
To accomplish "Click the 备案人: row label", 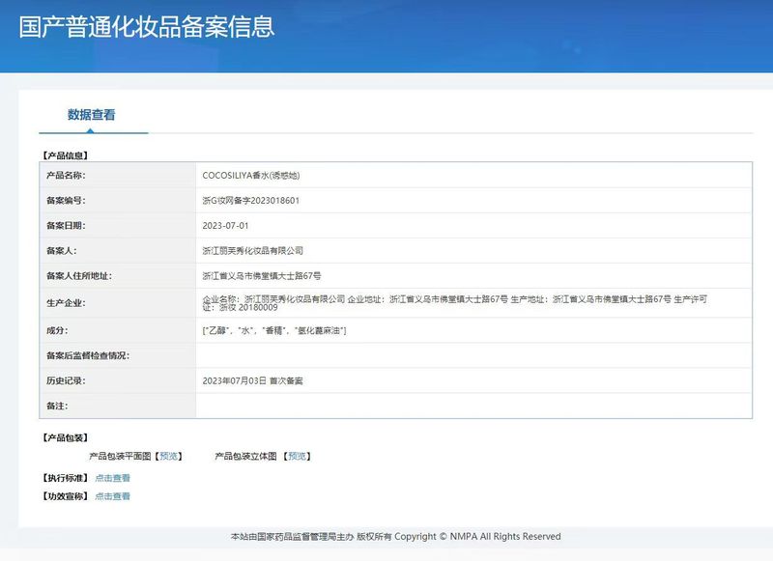I will tap(61, 251).
